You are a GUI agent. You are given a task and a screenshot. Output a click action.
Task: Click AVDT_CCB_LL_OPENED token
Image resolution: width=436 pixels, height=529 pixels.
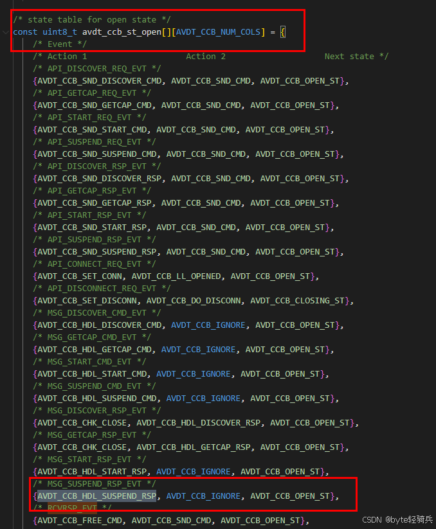176,276
